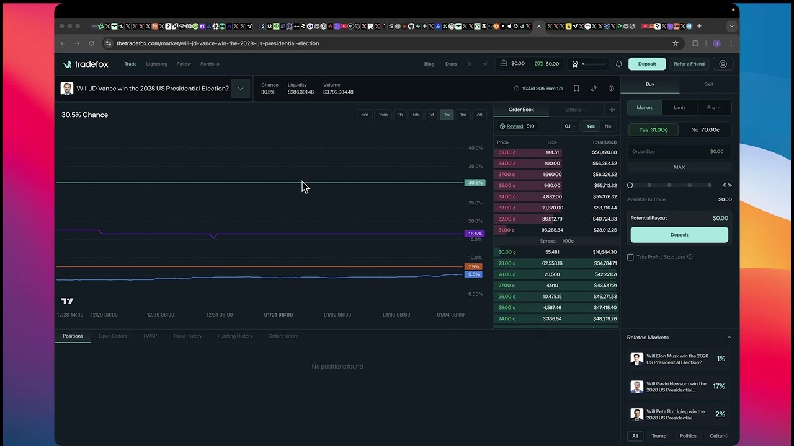Screen dimensions: 794x446
Task: Select the Market order type
Action: [645, 107]
